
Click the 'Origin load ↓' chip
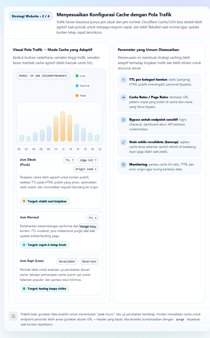86,169
